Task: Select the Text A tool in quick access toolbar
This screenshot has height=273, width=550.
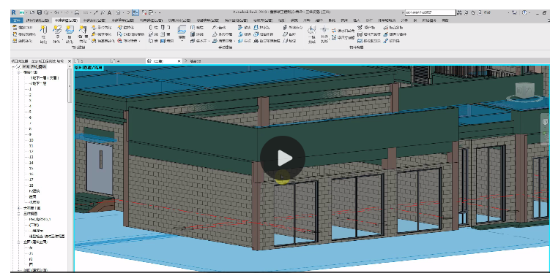Action: coord(109,12)
